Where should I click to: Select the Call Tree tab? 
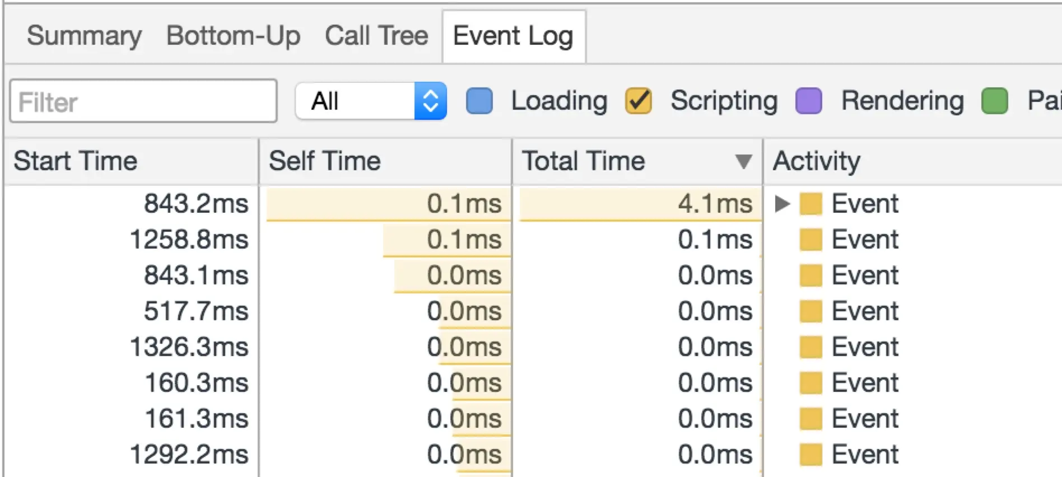(x=376, y=36)
